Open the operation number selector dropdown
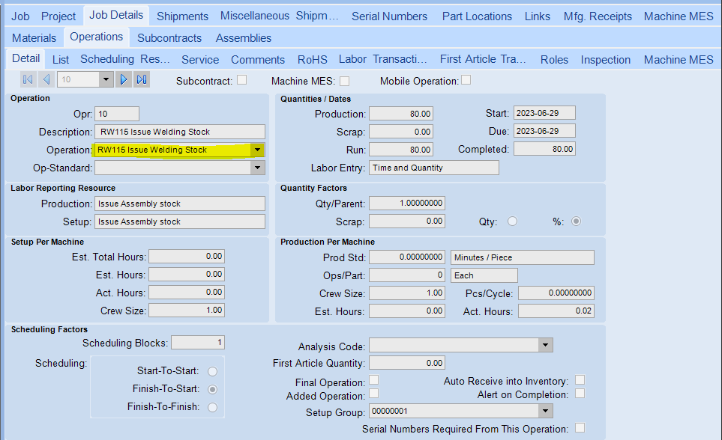 pyautogui.click(x=105, y=79)
